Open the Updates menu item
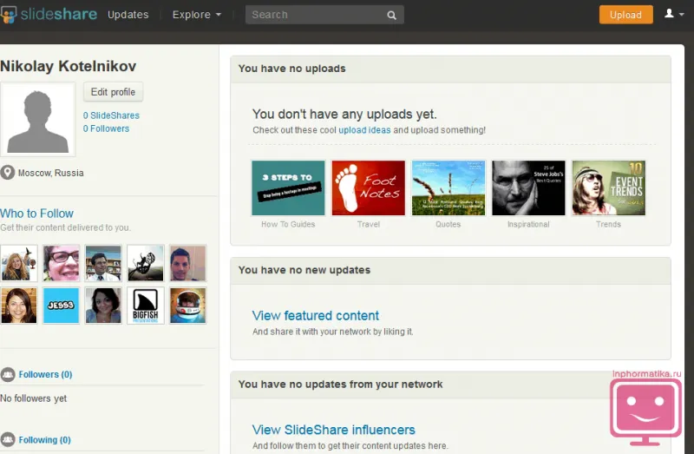694x454 pixels. [128, 15]
